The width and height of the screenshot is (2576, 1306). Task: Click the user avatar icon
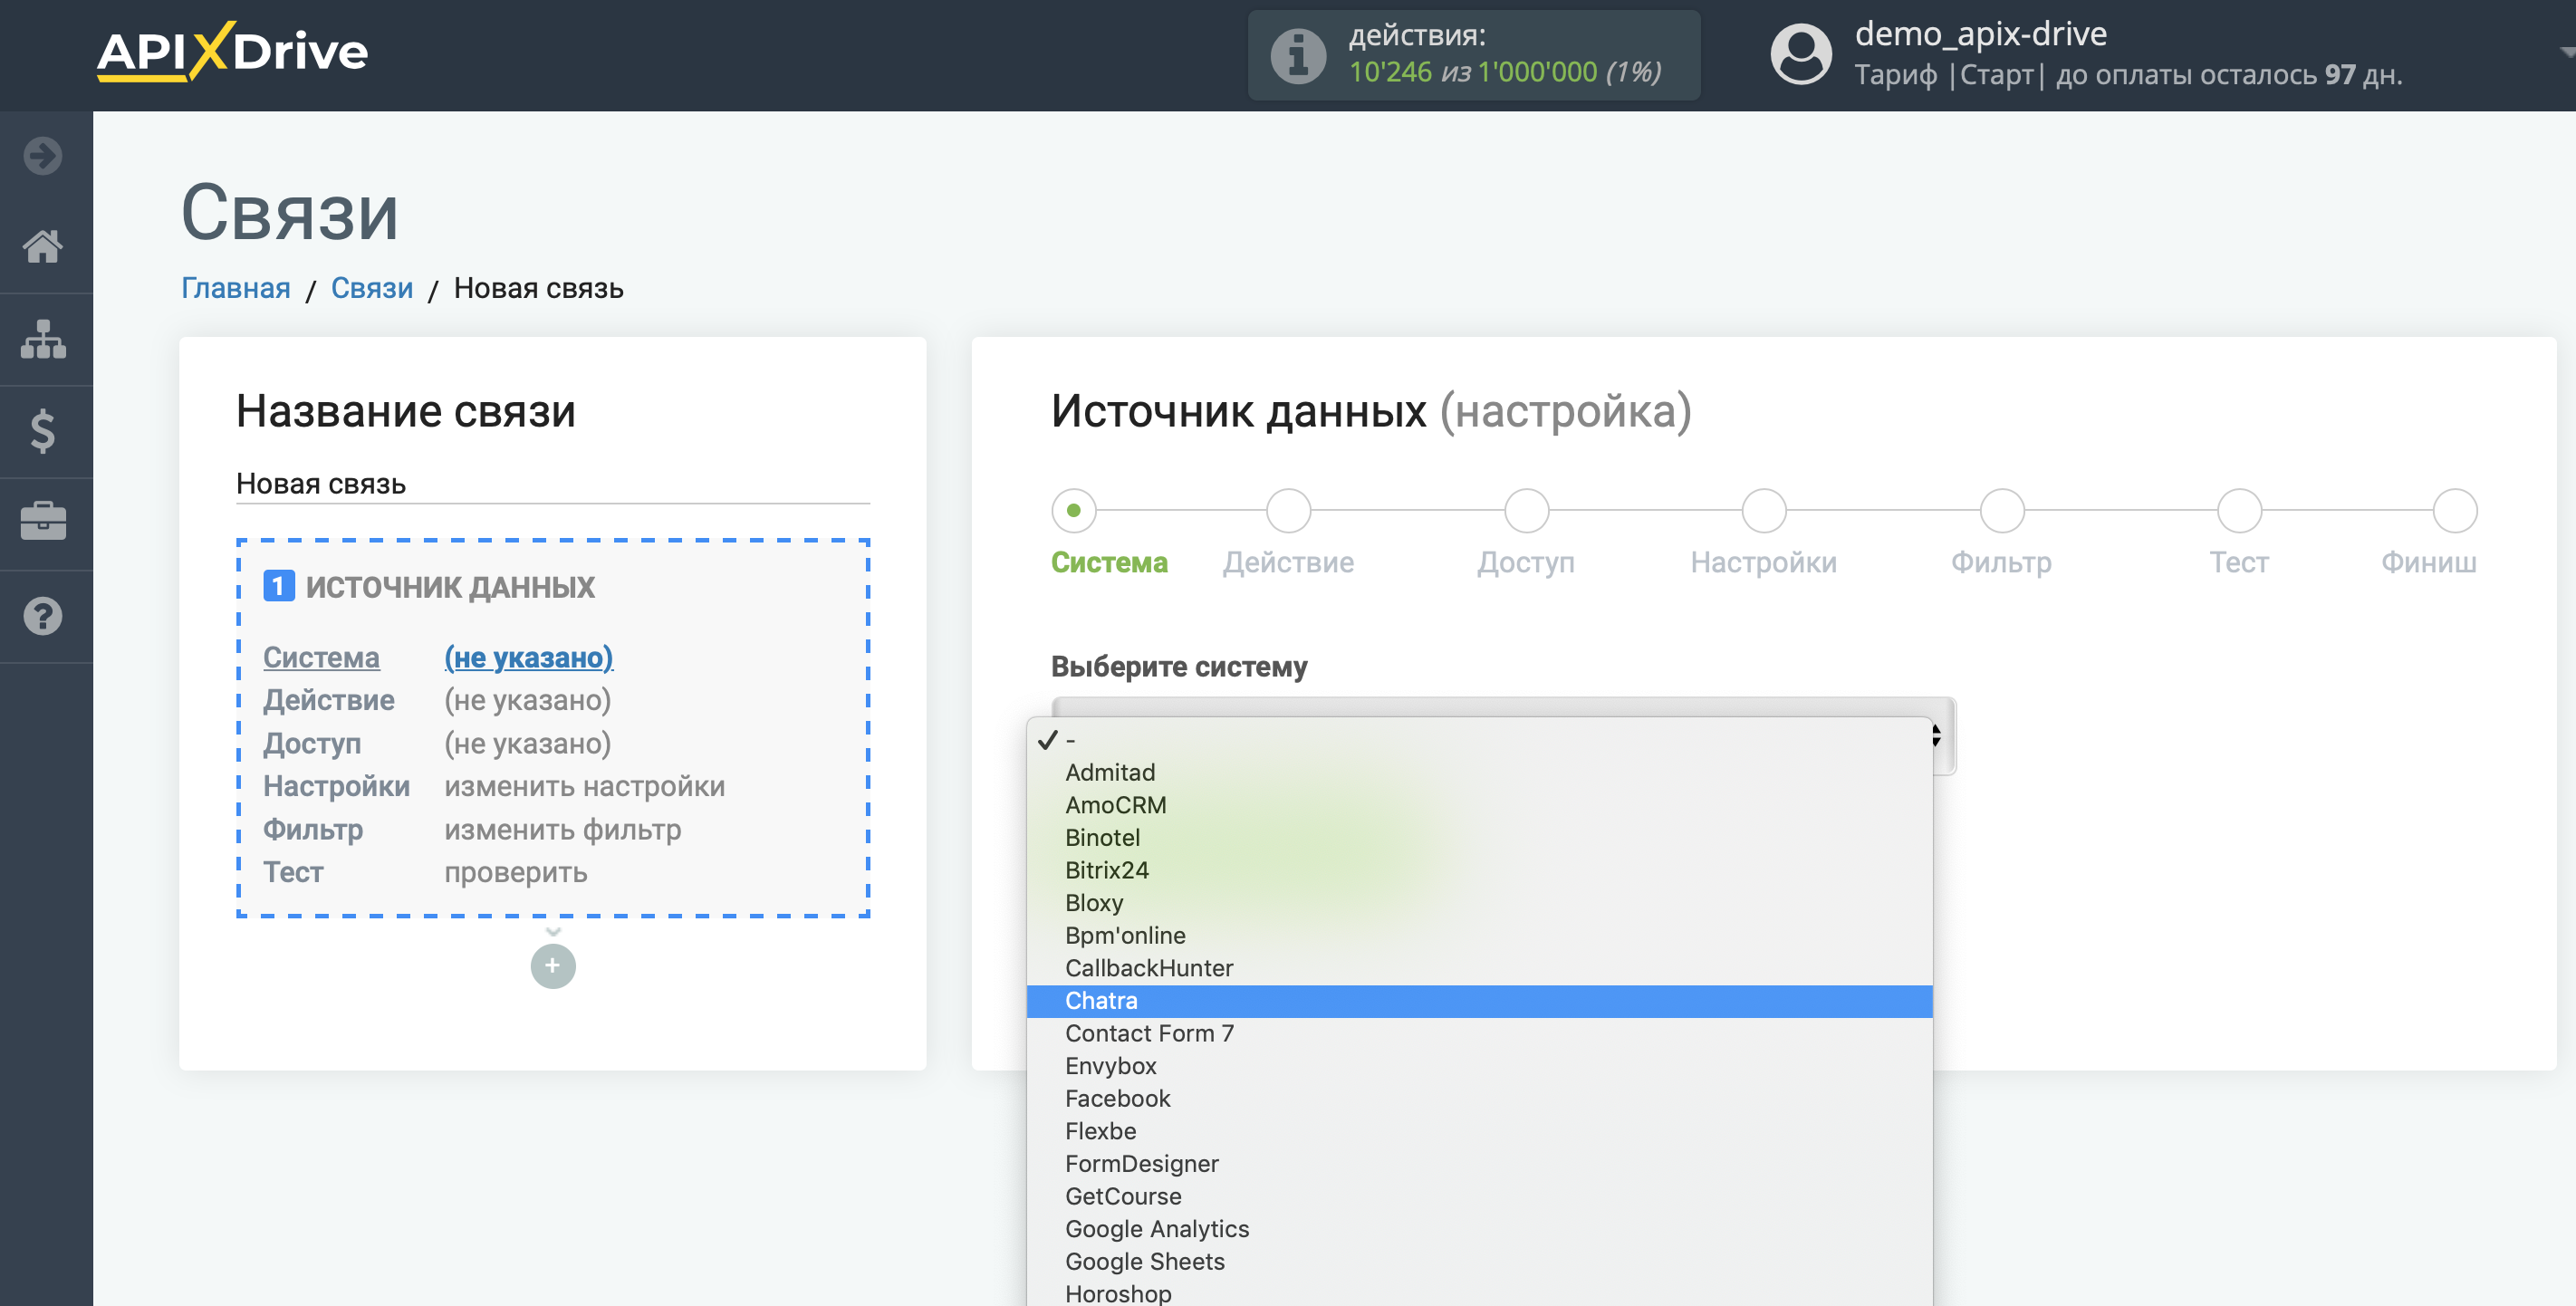(1800, 54)
